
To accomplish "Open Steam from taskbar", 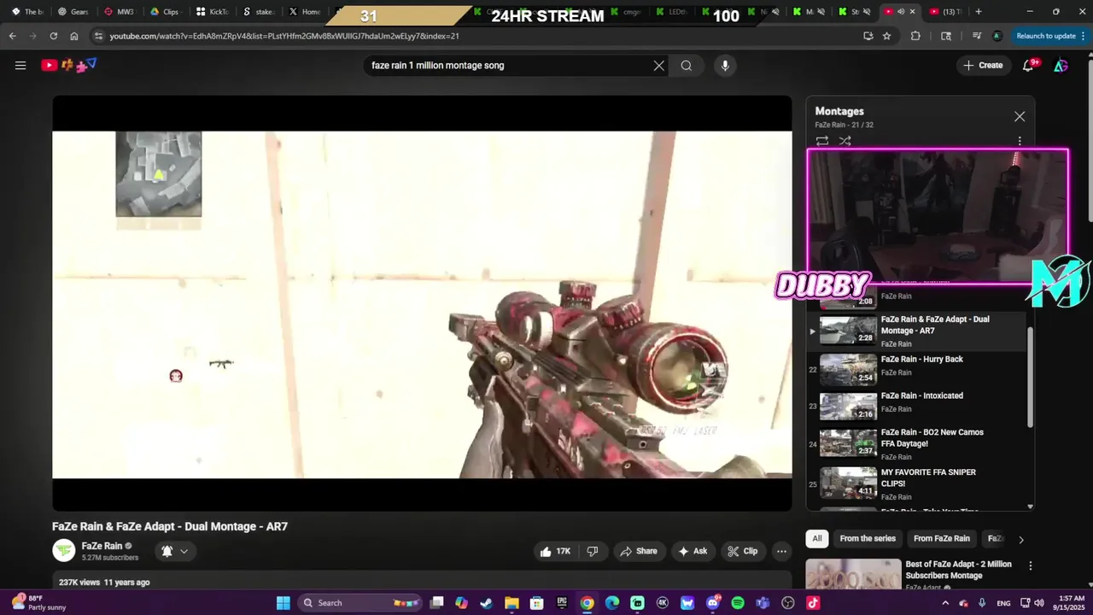I will [487, 603].
